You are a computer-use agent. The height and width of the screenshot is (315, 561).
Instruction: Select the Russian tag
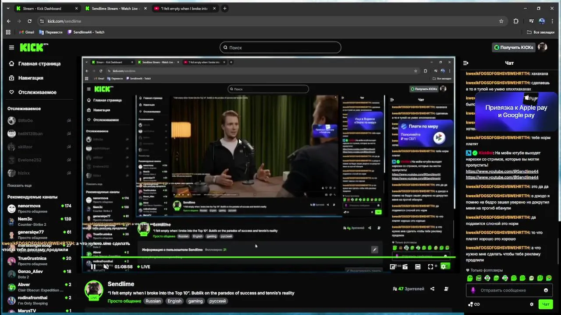[x=153, y=301]
